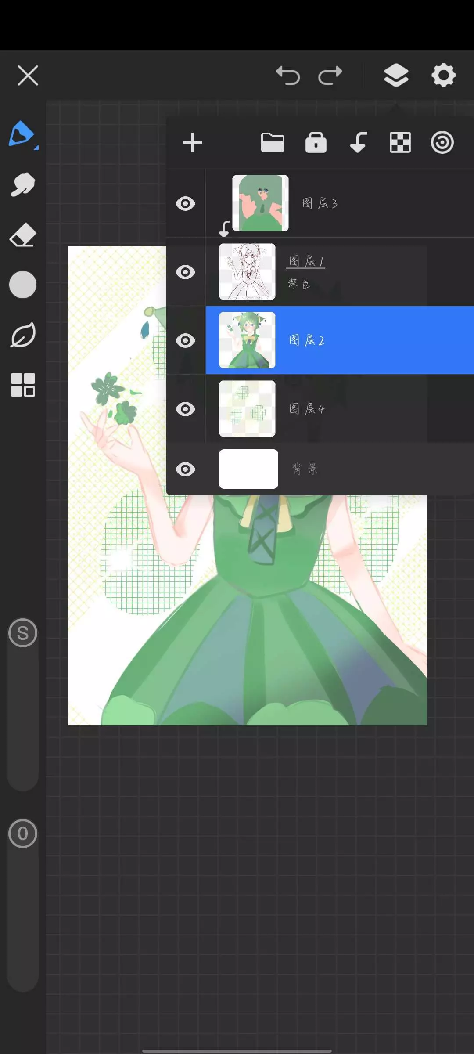Toggle the layers panel icon
The width and height of the screenshot is (474, 1054).
point(396,75)
